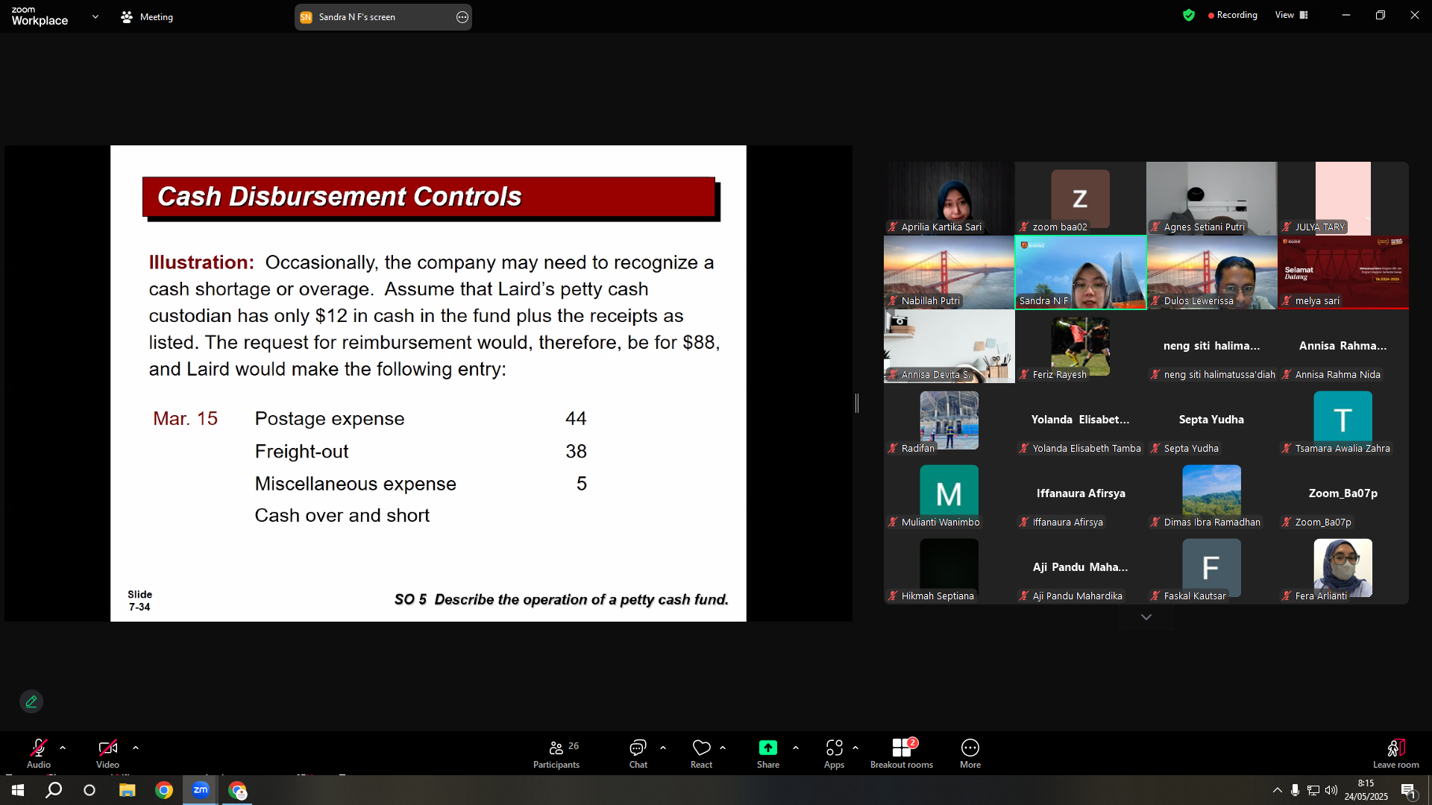Show more participants with down chevron
The width and height of the screenshot is (1432, 805).
pyautogui.click(x=1146, y=617)
